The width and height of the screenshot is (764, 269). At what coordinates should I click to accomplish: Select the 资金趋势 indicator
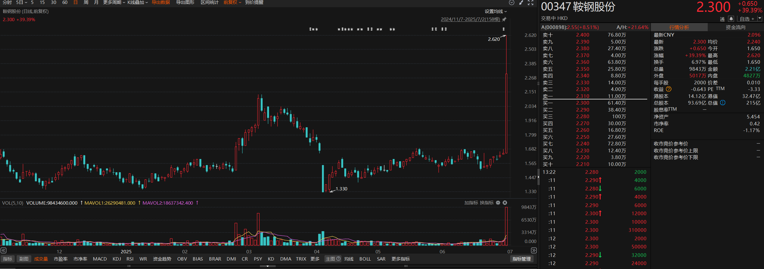pyautogui.click(x=162, y=259)
